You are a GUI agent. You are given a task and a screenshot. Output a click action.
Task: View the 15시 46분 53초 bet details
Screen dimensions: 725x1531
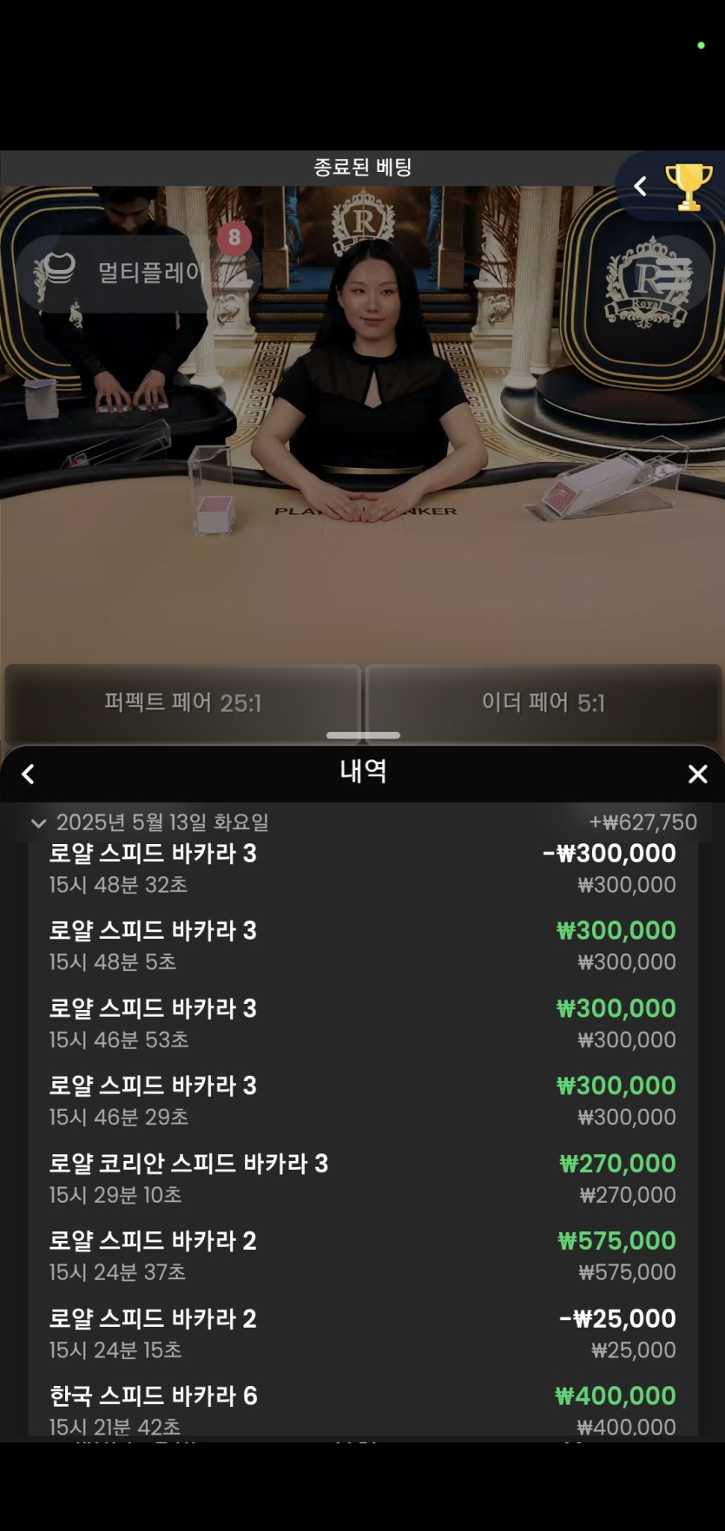pos(363,1023)
